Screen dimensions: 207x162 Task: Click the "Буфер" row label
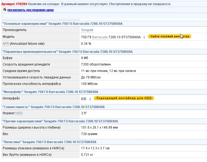click(8, 58)
